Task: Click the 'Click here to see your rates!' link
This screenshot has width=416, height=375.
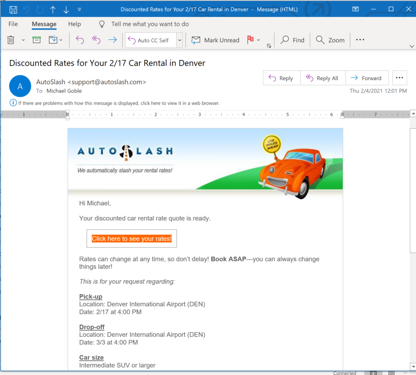Action: (x=132, y=238)
